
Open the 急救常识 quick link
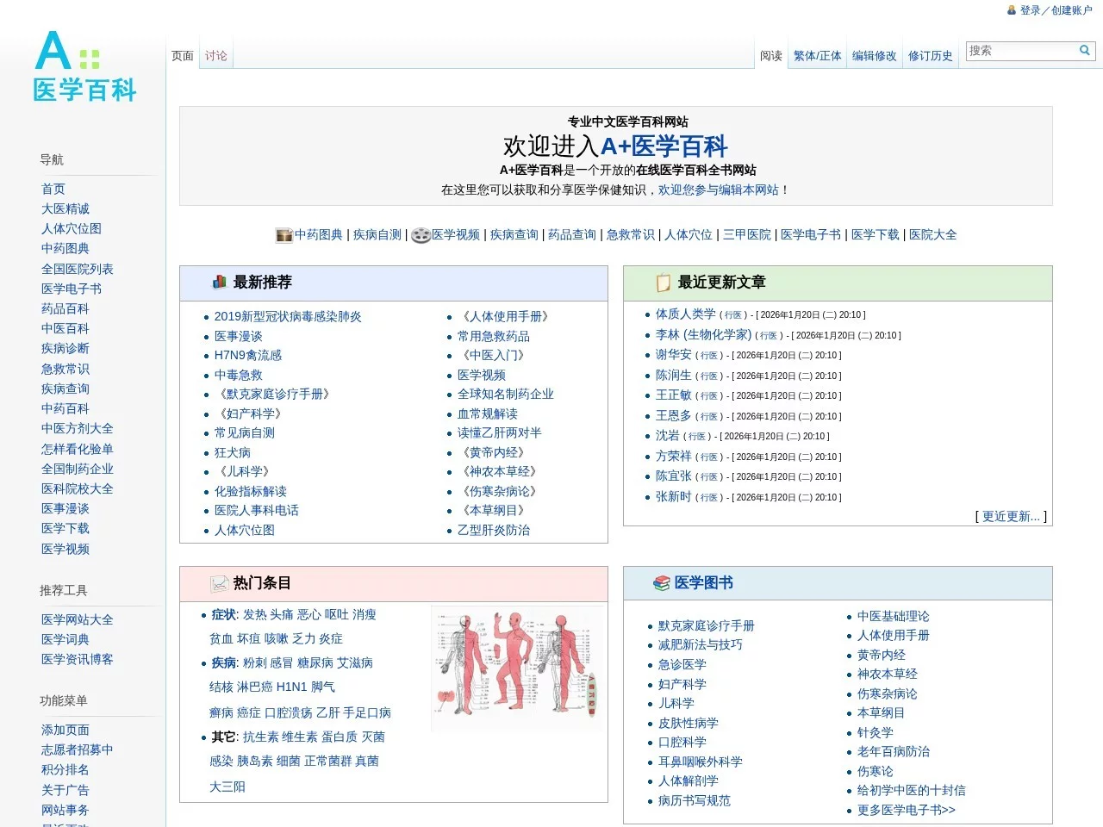pyautogui.click(x=631, y=234)
